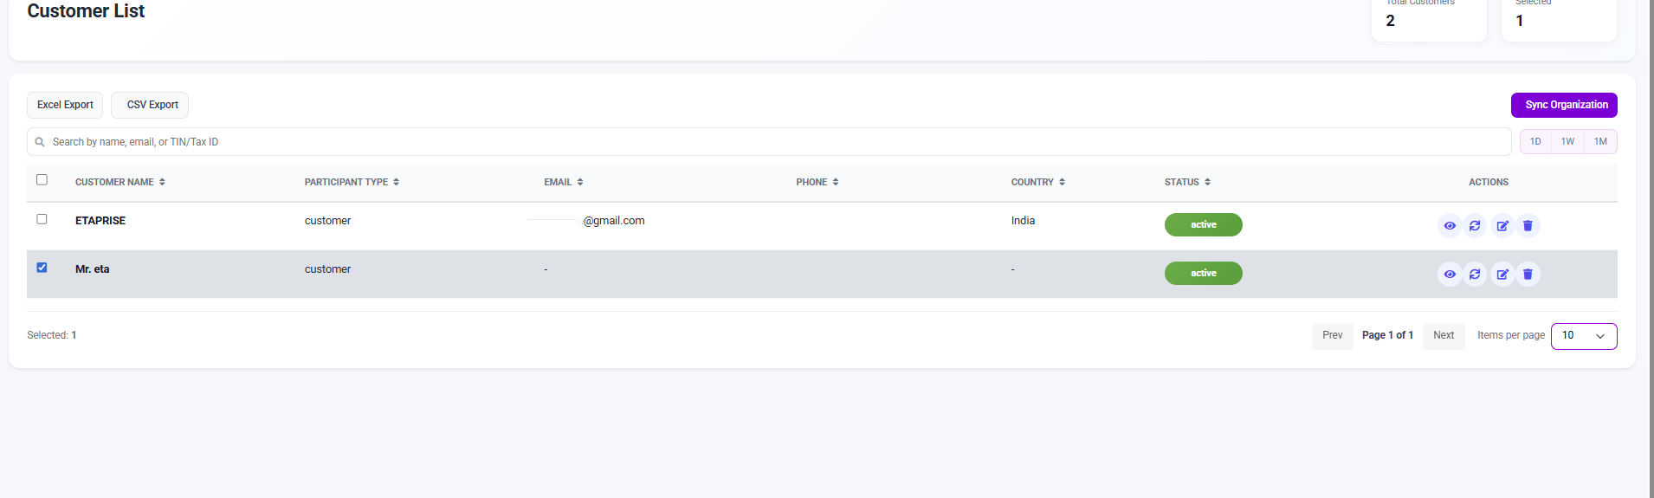Click the Sync Organization button
The height and width of the screenshot is (498, 1654).
coord(1564,105)
